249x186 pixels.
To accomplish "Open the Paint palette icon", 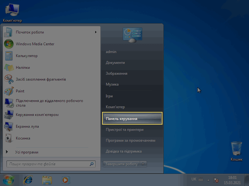I will [9, 91].
